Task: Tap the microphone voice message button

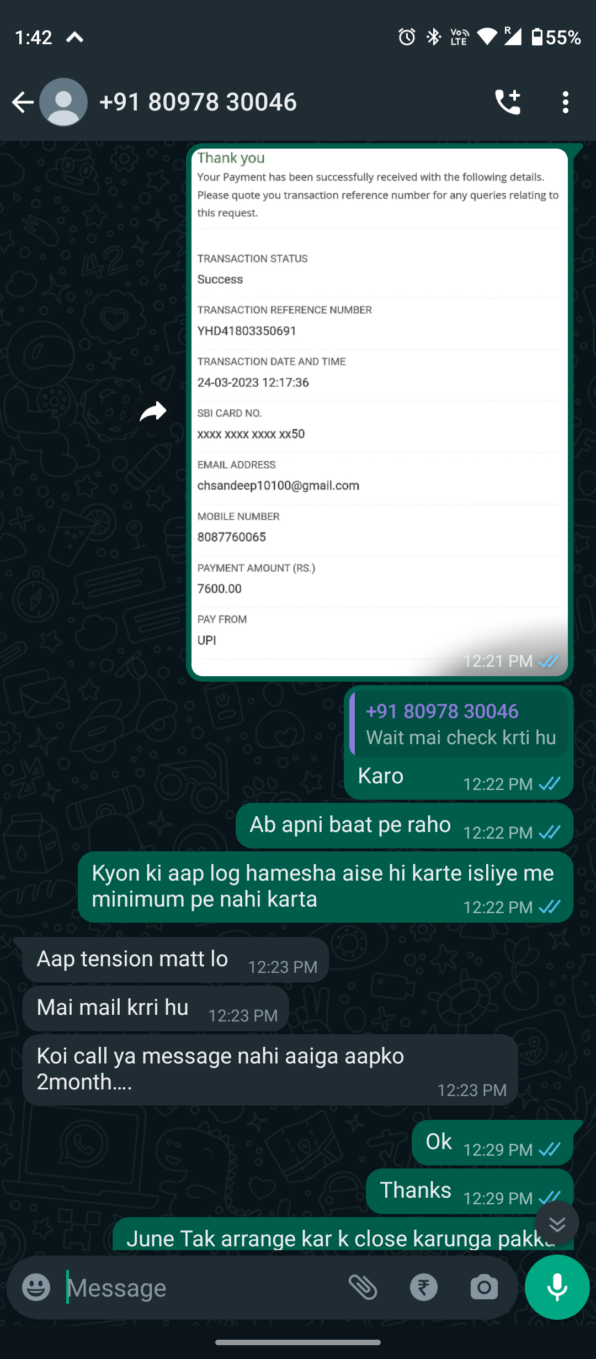Action: tap(557, 1287)
